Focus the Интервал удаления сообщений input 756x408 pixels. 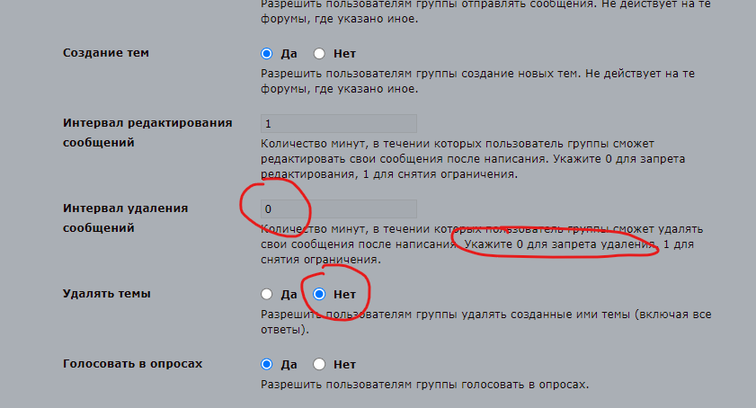[339, 208]
